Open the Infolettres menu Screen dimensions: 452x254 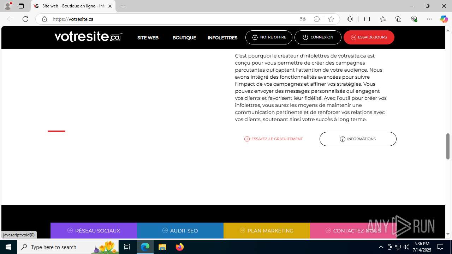(222, 38)
